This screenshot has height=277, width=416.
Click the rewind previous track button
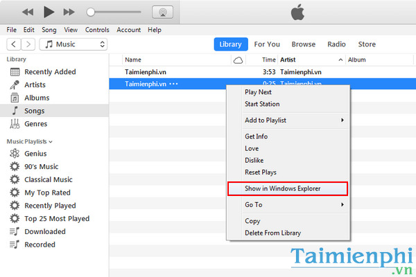coord(28,12)
